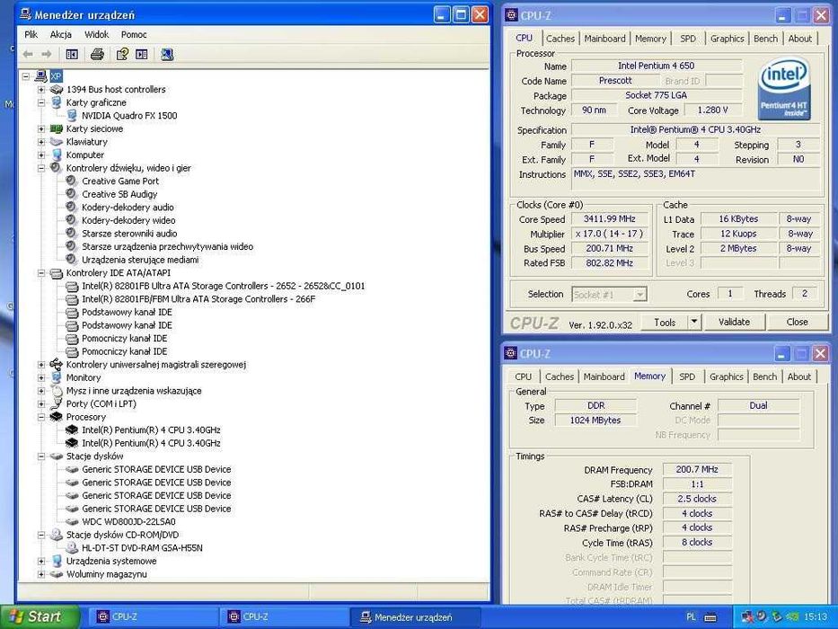
Task: Click the Monitory category icon
Action: click(56, 377)
